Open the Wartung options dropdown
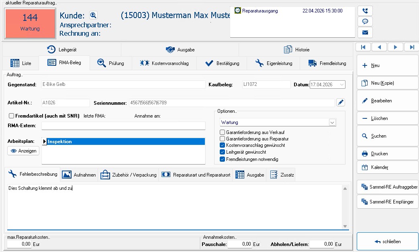Viewport: 419px width, 252px height. pos(332,122)
